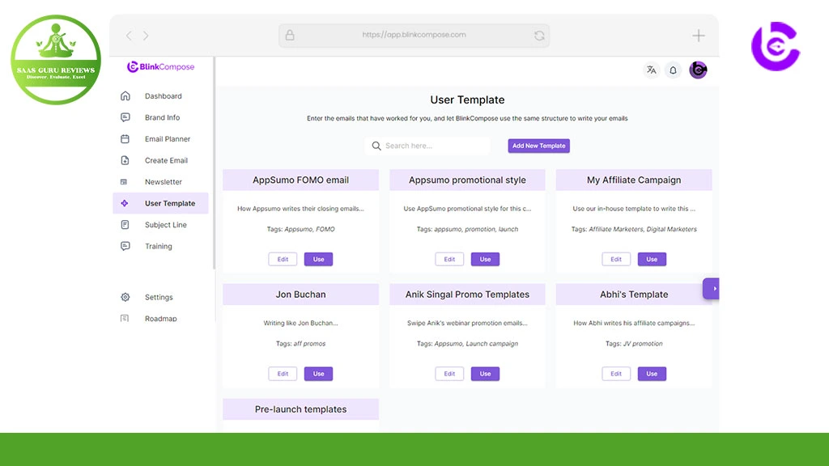Image resolution: width=829 pixels, height=466 pixels.
Task: Open the language translate icon
Action: click(652, 70)
